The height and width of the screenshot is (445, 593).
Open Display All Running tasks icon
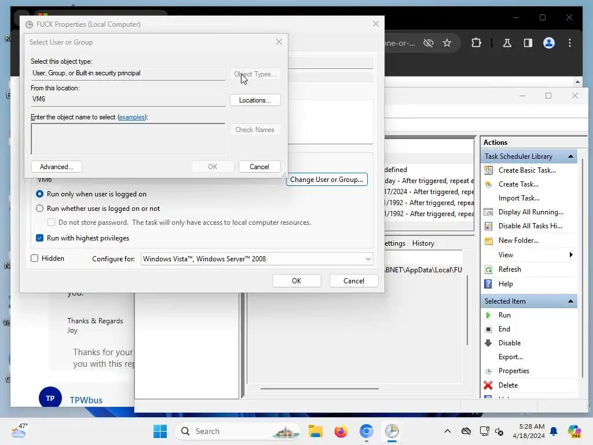coord(488,212)
